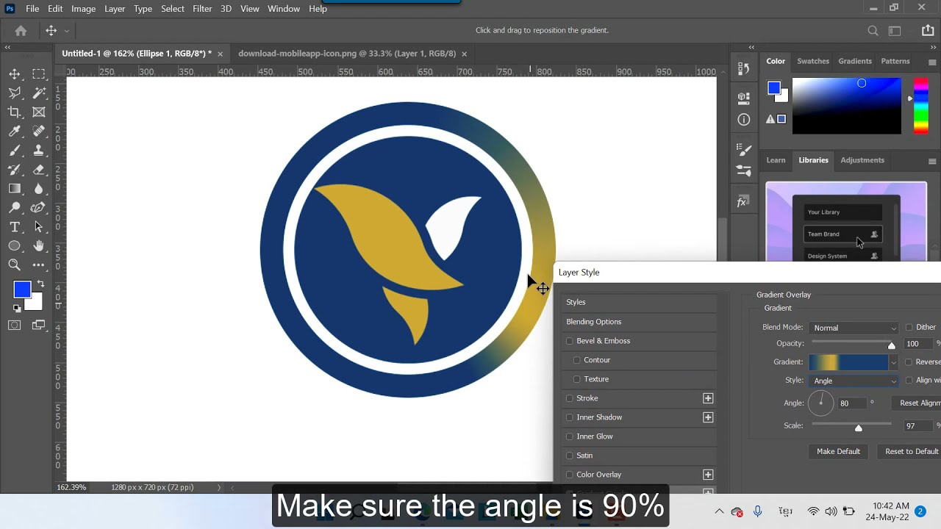Enable the Stroke checkbox
Viewport: 941px width, 529px height.
click(569, 398)
